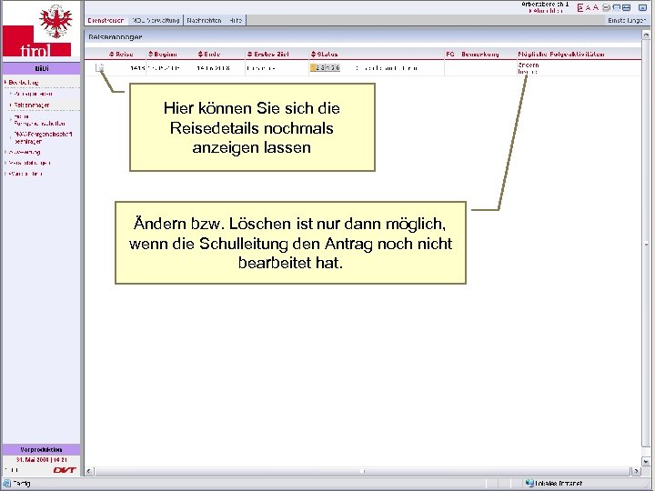Open the MDL Verwaltung tab
Viewport: 655px width, 491px height.
(x=156, y=20)
